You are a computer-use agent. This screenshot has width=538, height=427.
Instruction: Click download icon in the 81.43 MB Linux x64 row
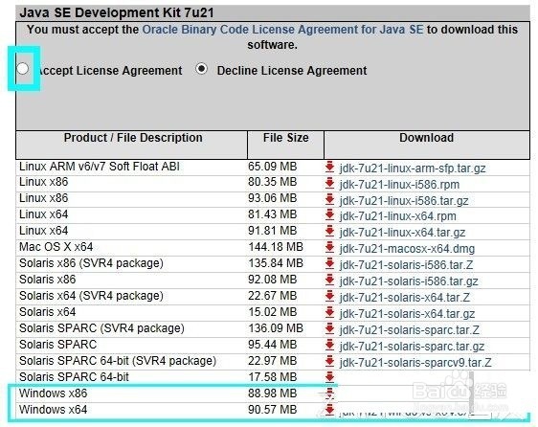329,215
